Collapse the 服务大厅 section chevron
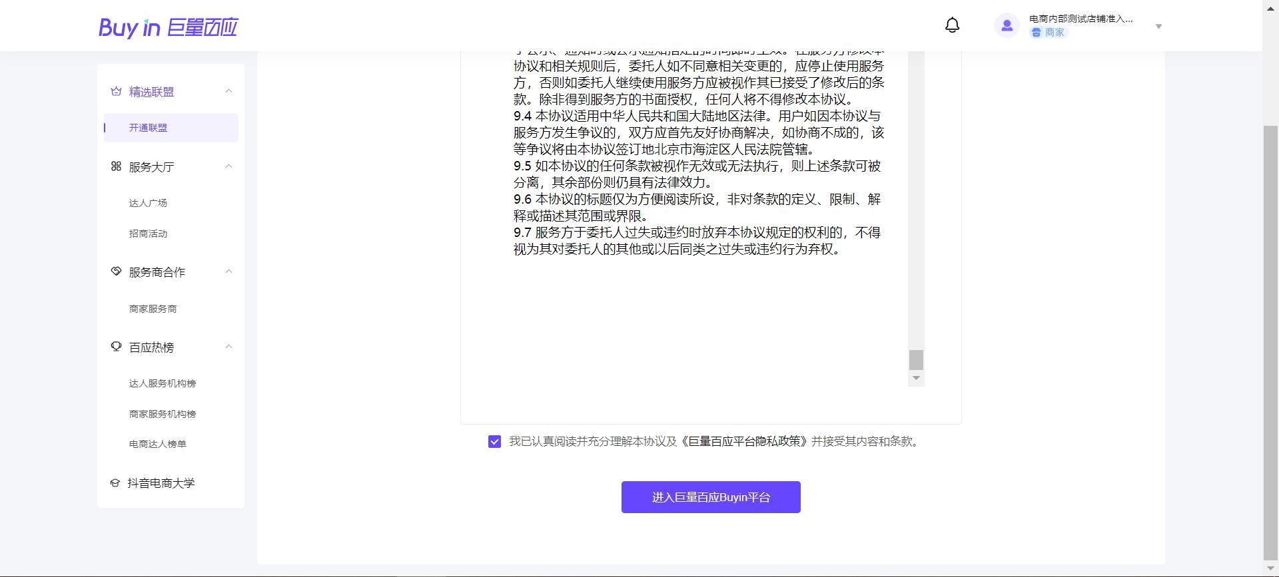1279x577 pixels. point(228,166)
